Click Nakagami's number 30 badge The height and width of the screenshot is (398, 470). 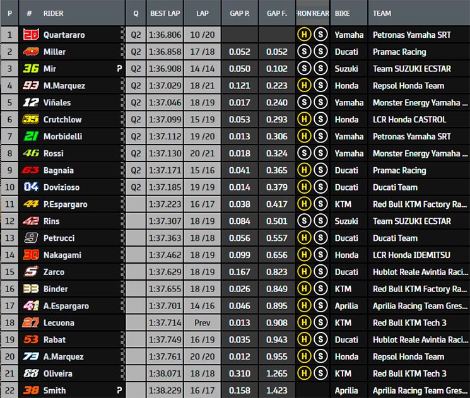tap(31, 255)
